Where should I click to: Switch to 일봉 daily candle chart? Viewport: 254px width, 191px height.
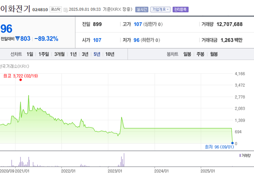pos(187,54)
